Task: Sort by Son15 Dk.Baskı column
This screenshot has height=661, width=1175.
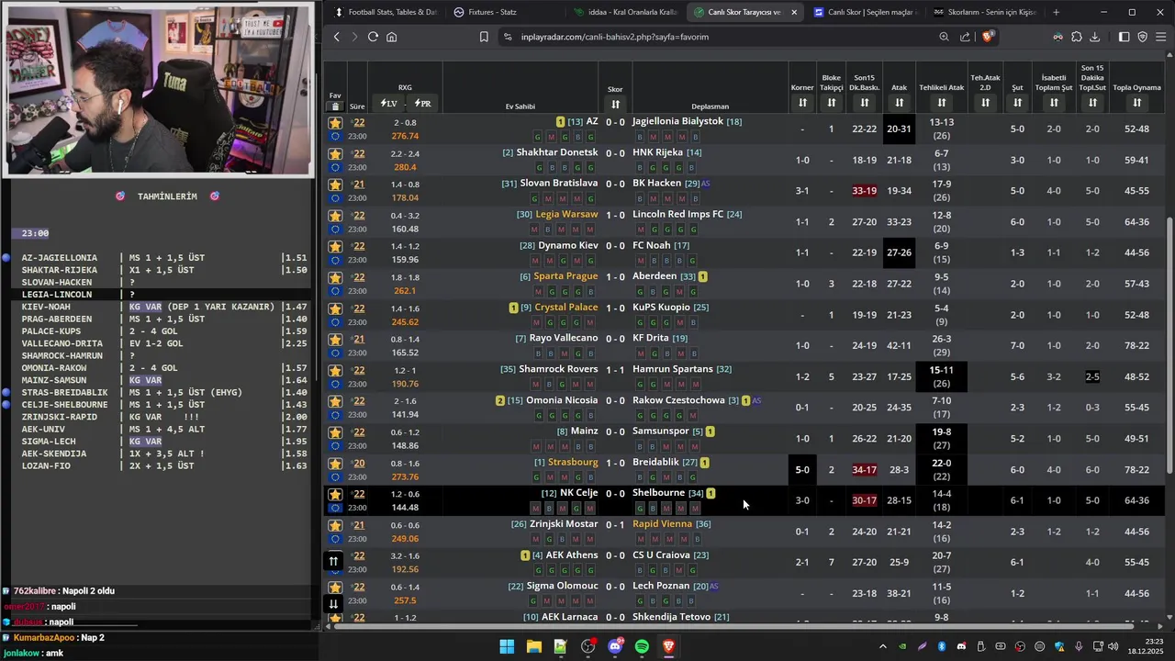Action: (x=865, y=103)
